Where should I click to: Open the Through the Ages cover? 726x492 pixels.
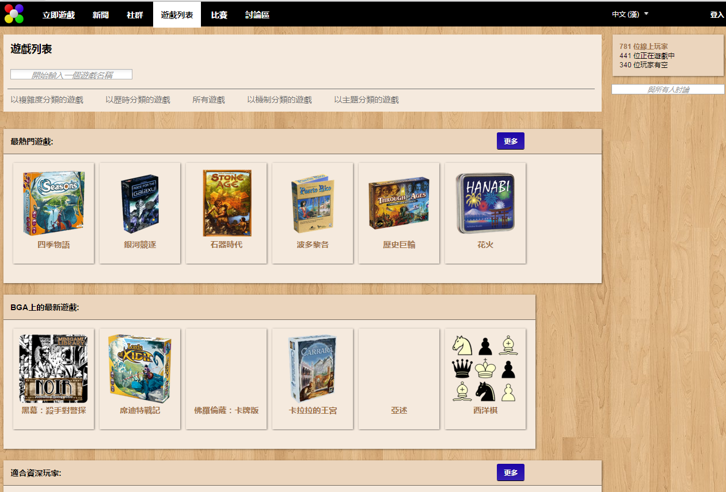point(399,203)
